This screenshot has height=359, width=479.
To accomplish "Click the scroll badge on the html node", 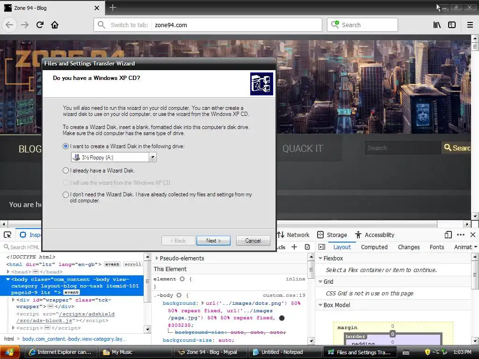I will click(132, 265).
